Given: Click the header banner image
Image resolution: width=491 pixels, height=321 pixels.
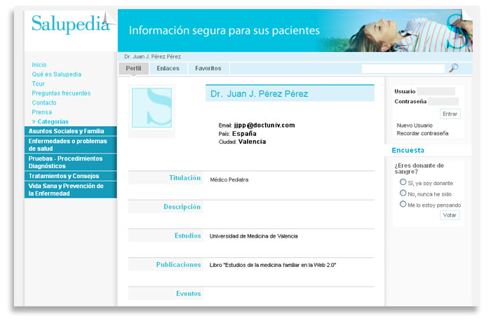Looking at the screenshot, I should [295, 30].
